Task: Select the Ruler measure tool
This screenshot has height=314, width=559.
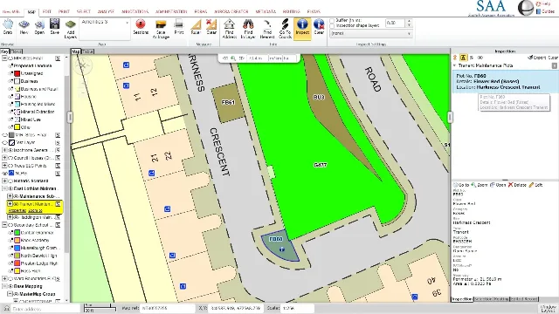Action: (x=196, y=27)
